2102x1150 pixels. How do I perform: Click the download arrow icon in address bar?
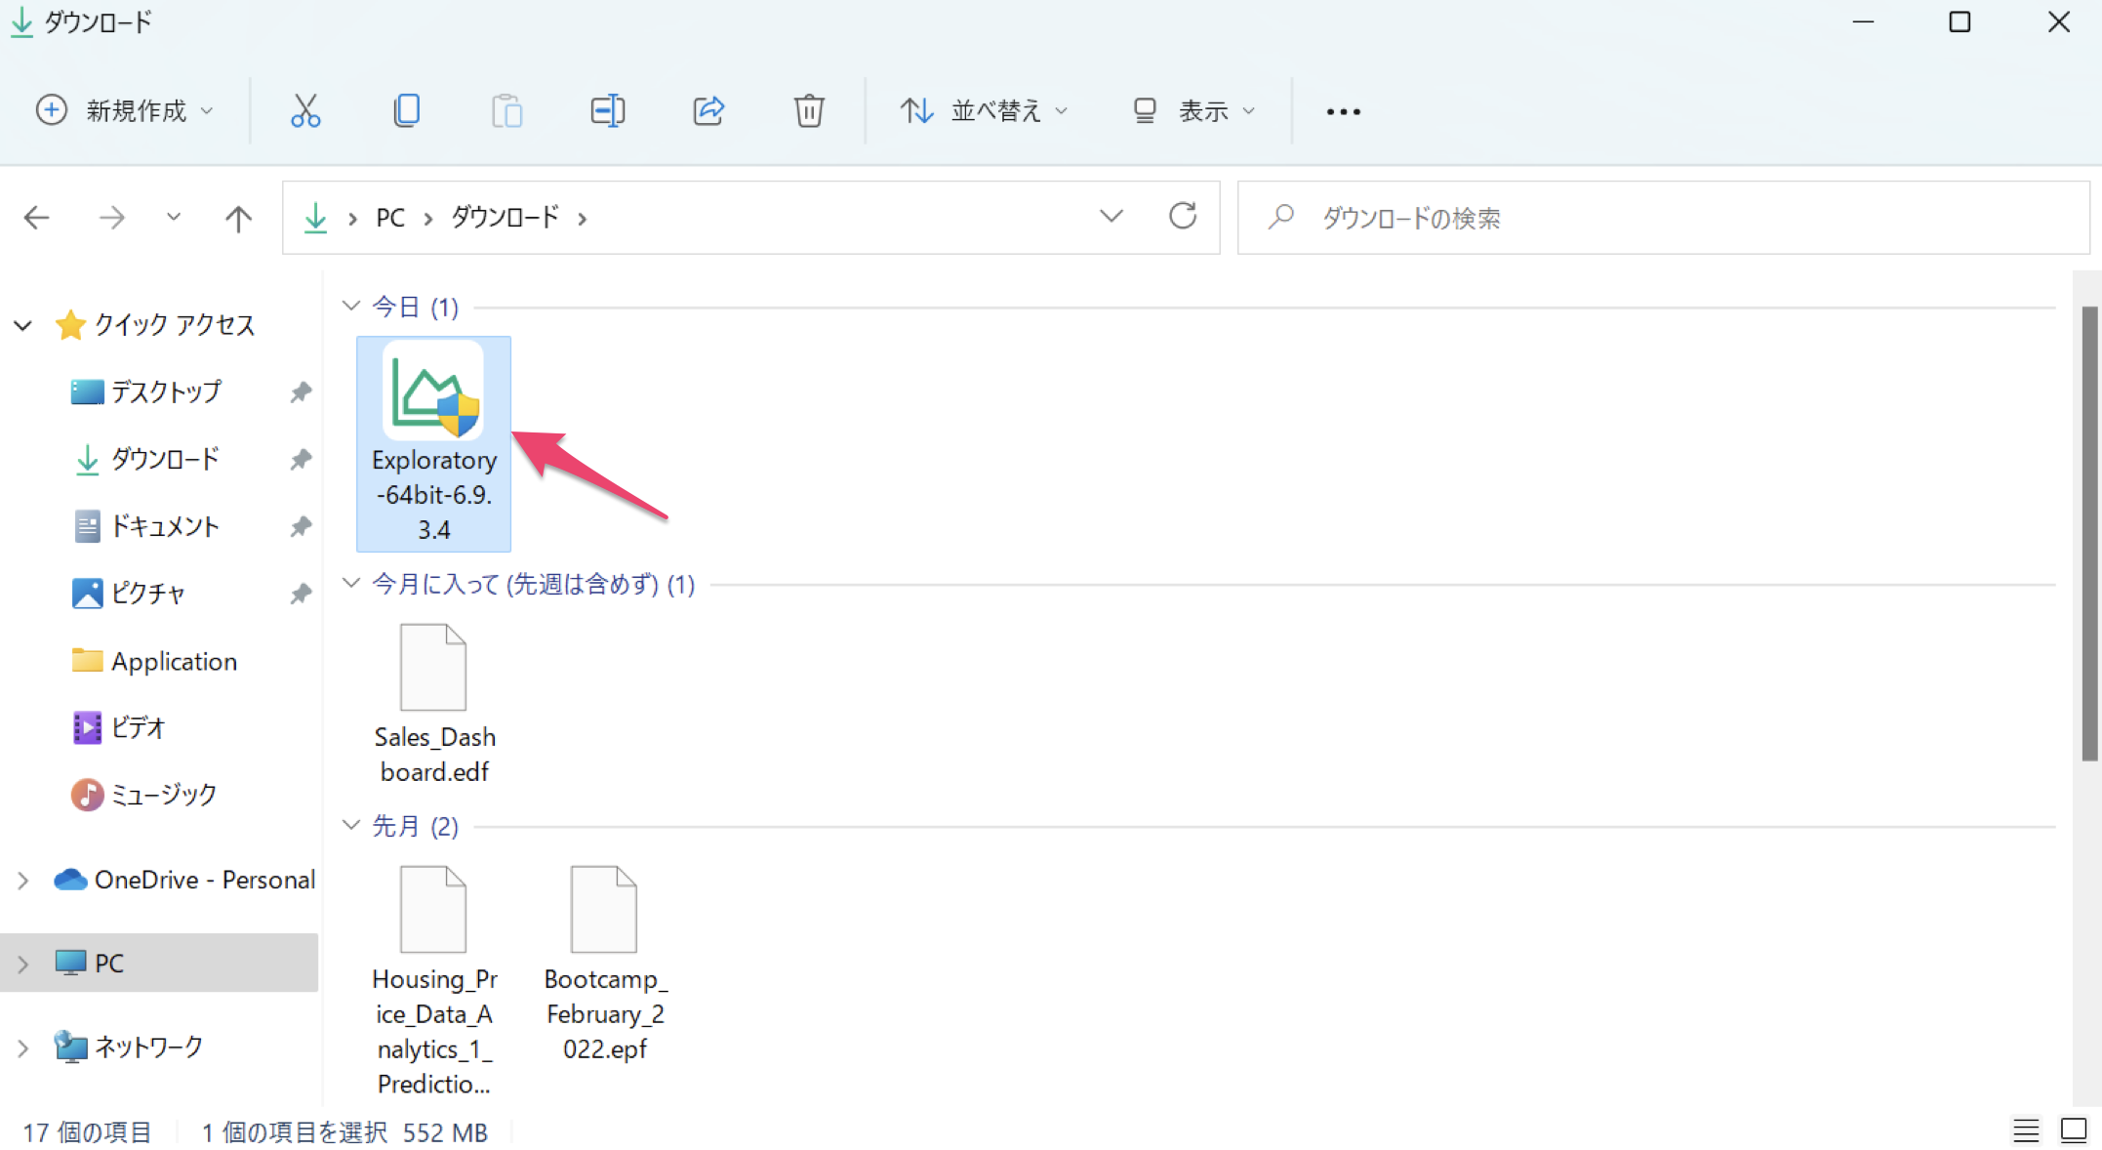tap(315, 217)
